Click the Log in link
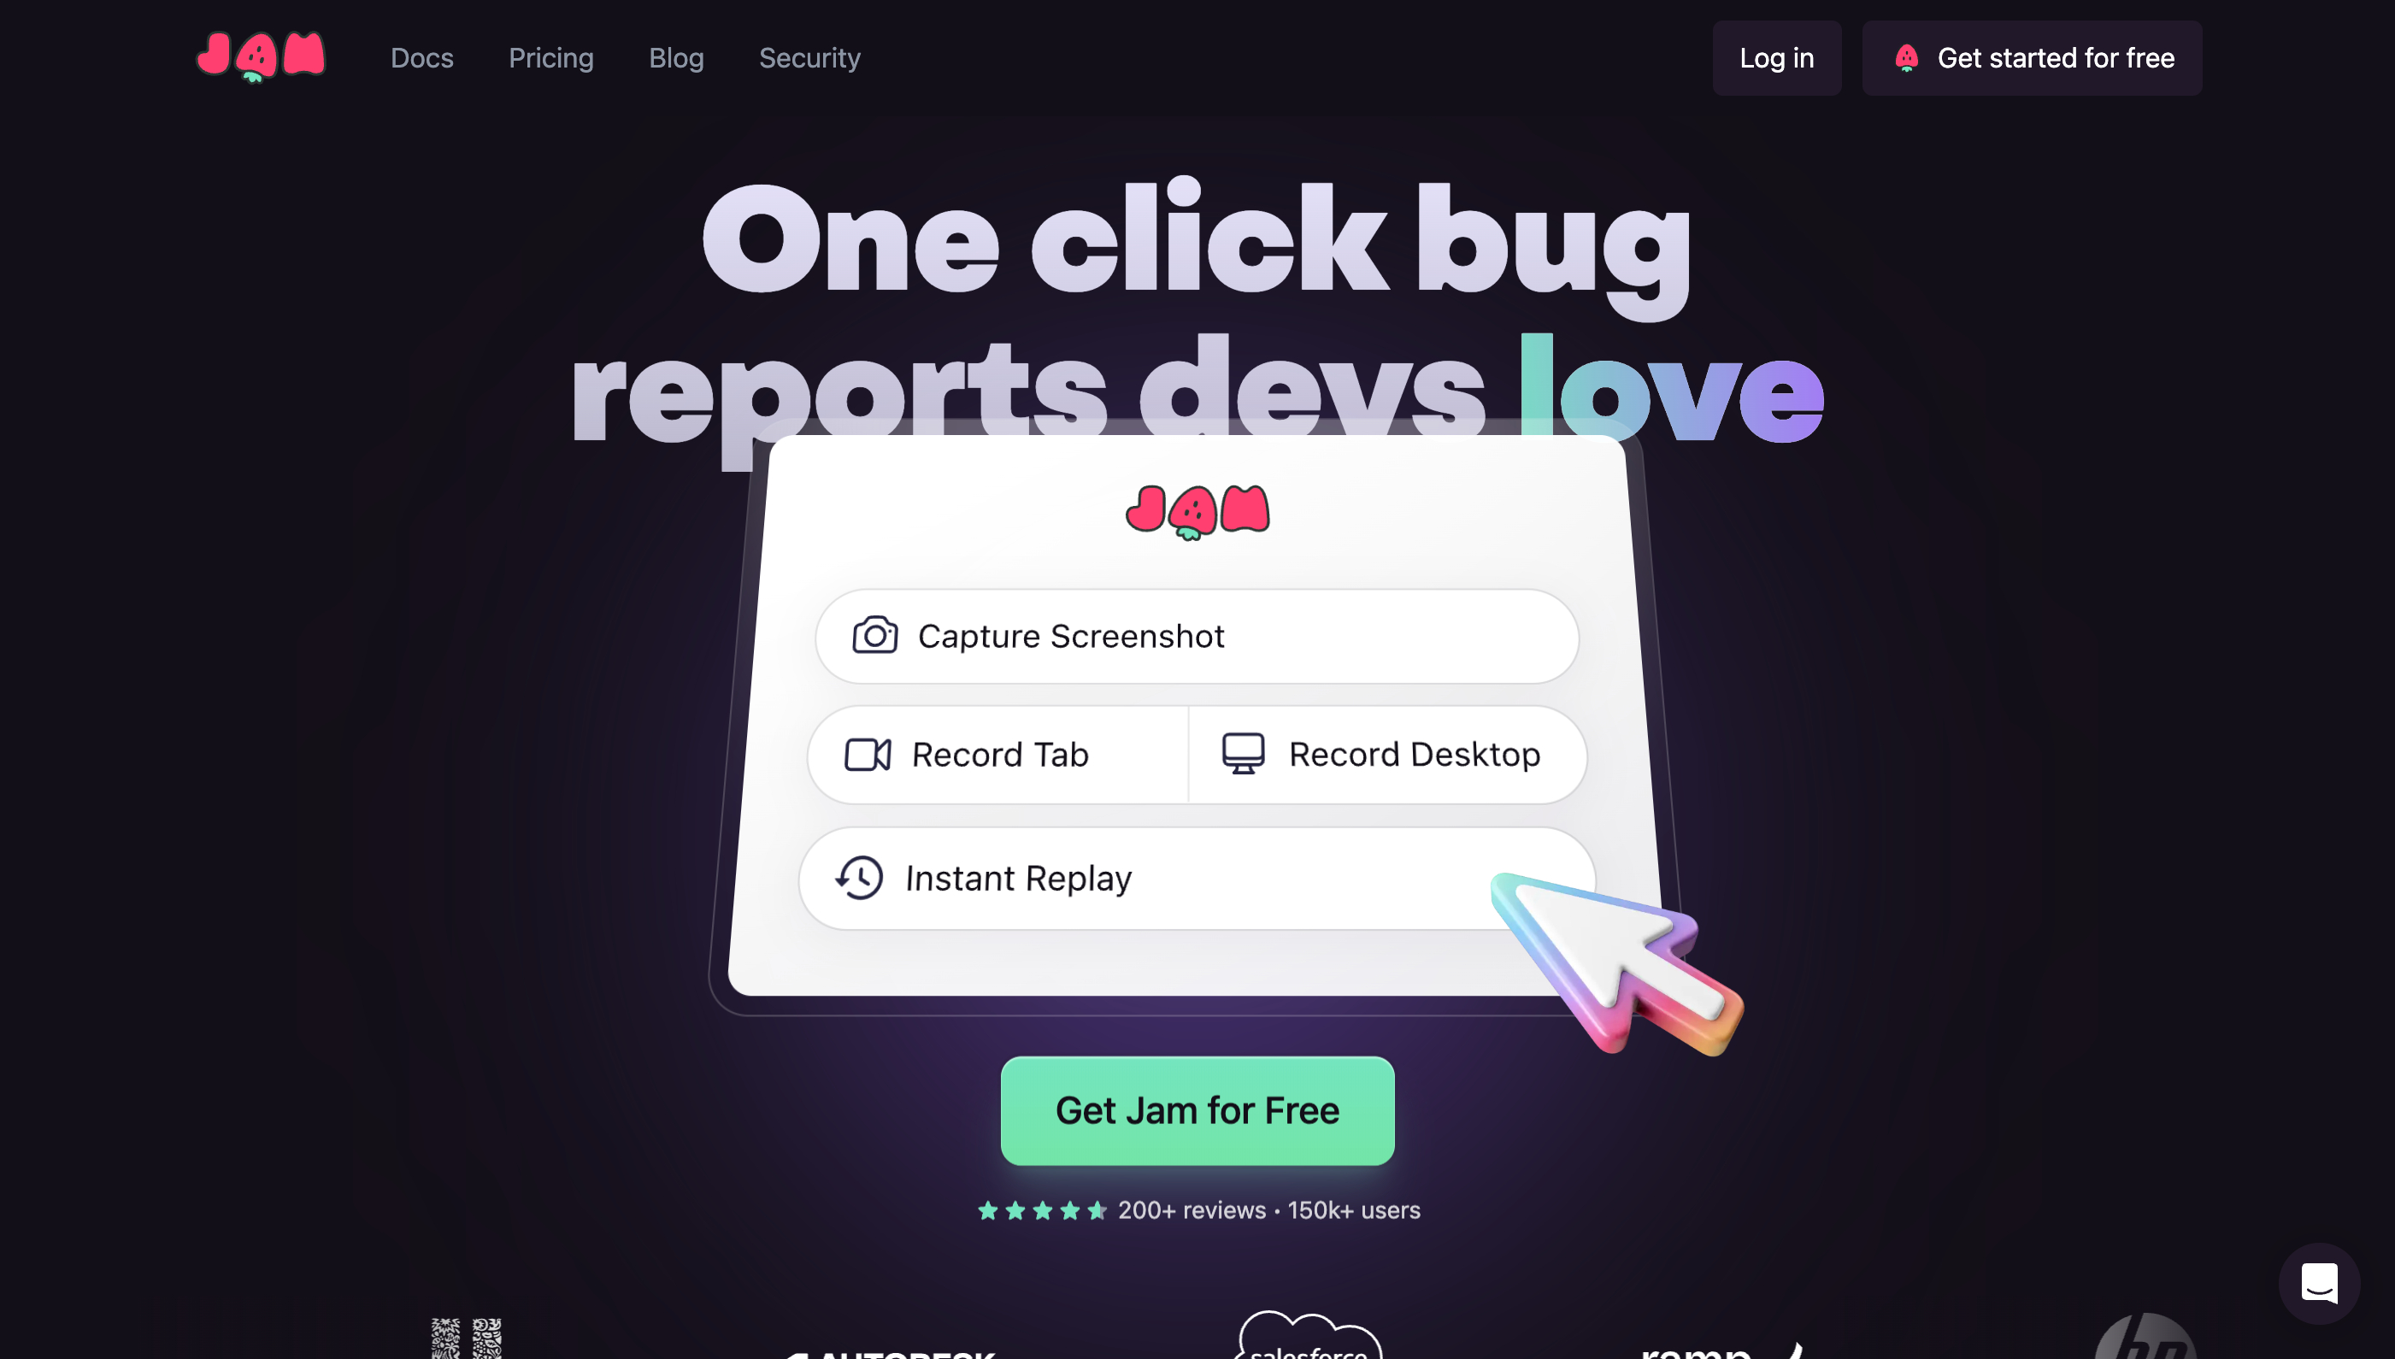Viewport: 2395px width, 1359px height. [x=1776, y=57]
